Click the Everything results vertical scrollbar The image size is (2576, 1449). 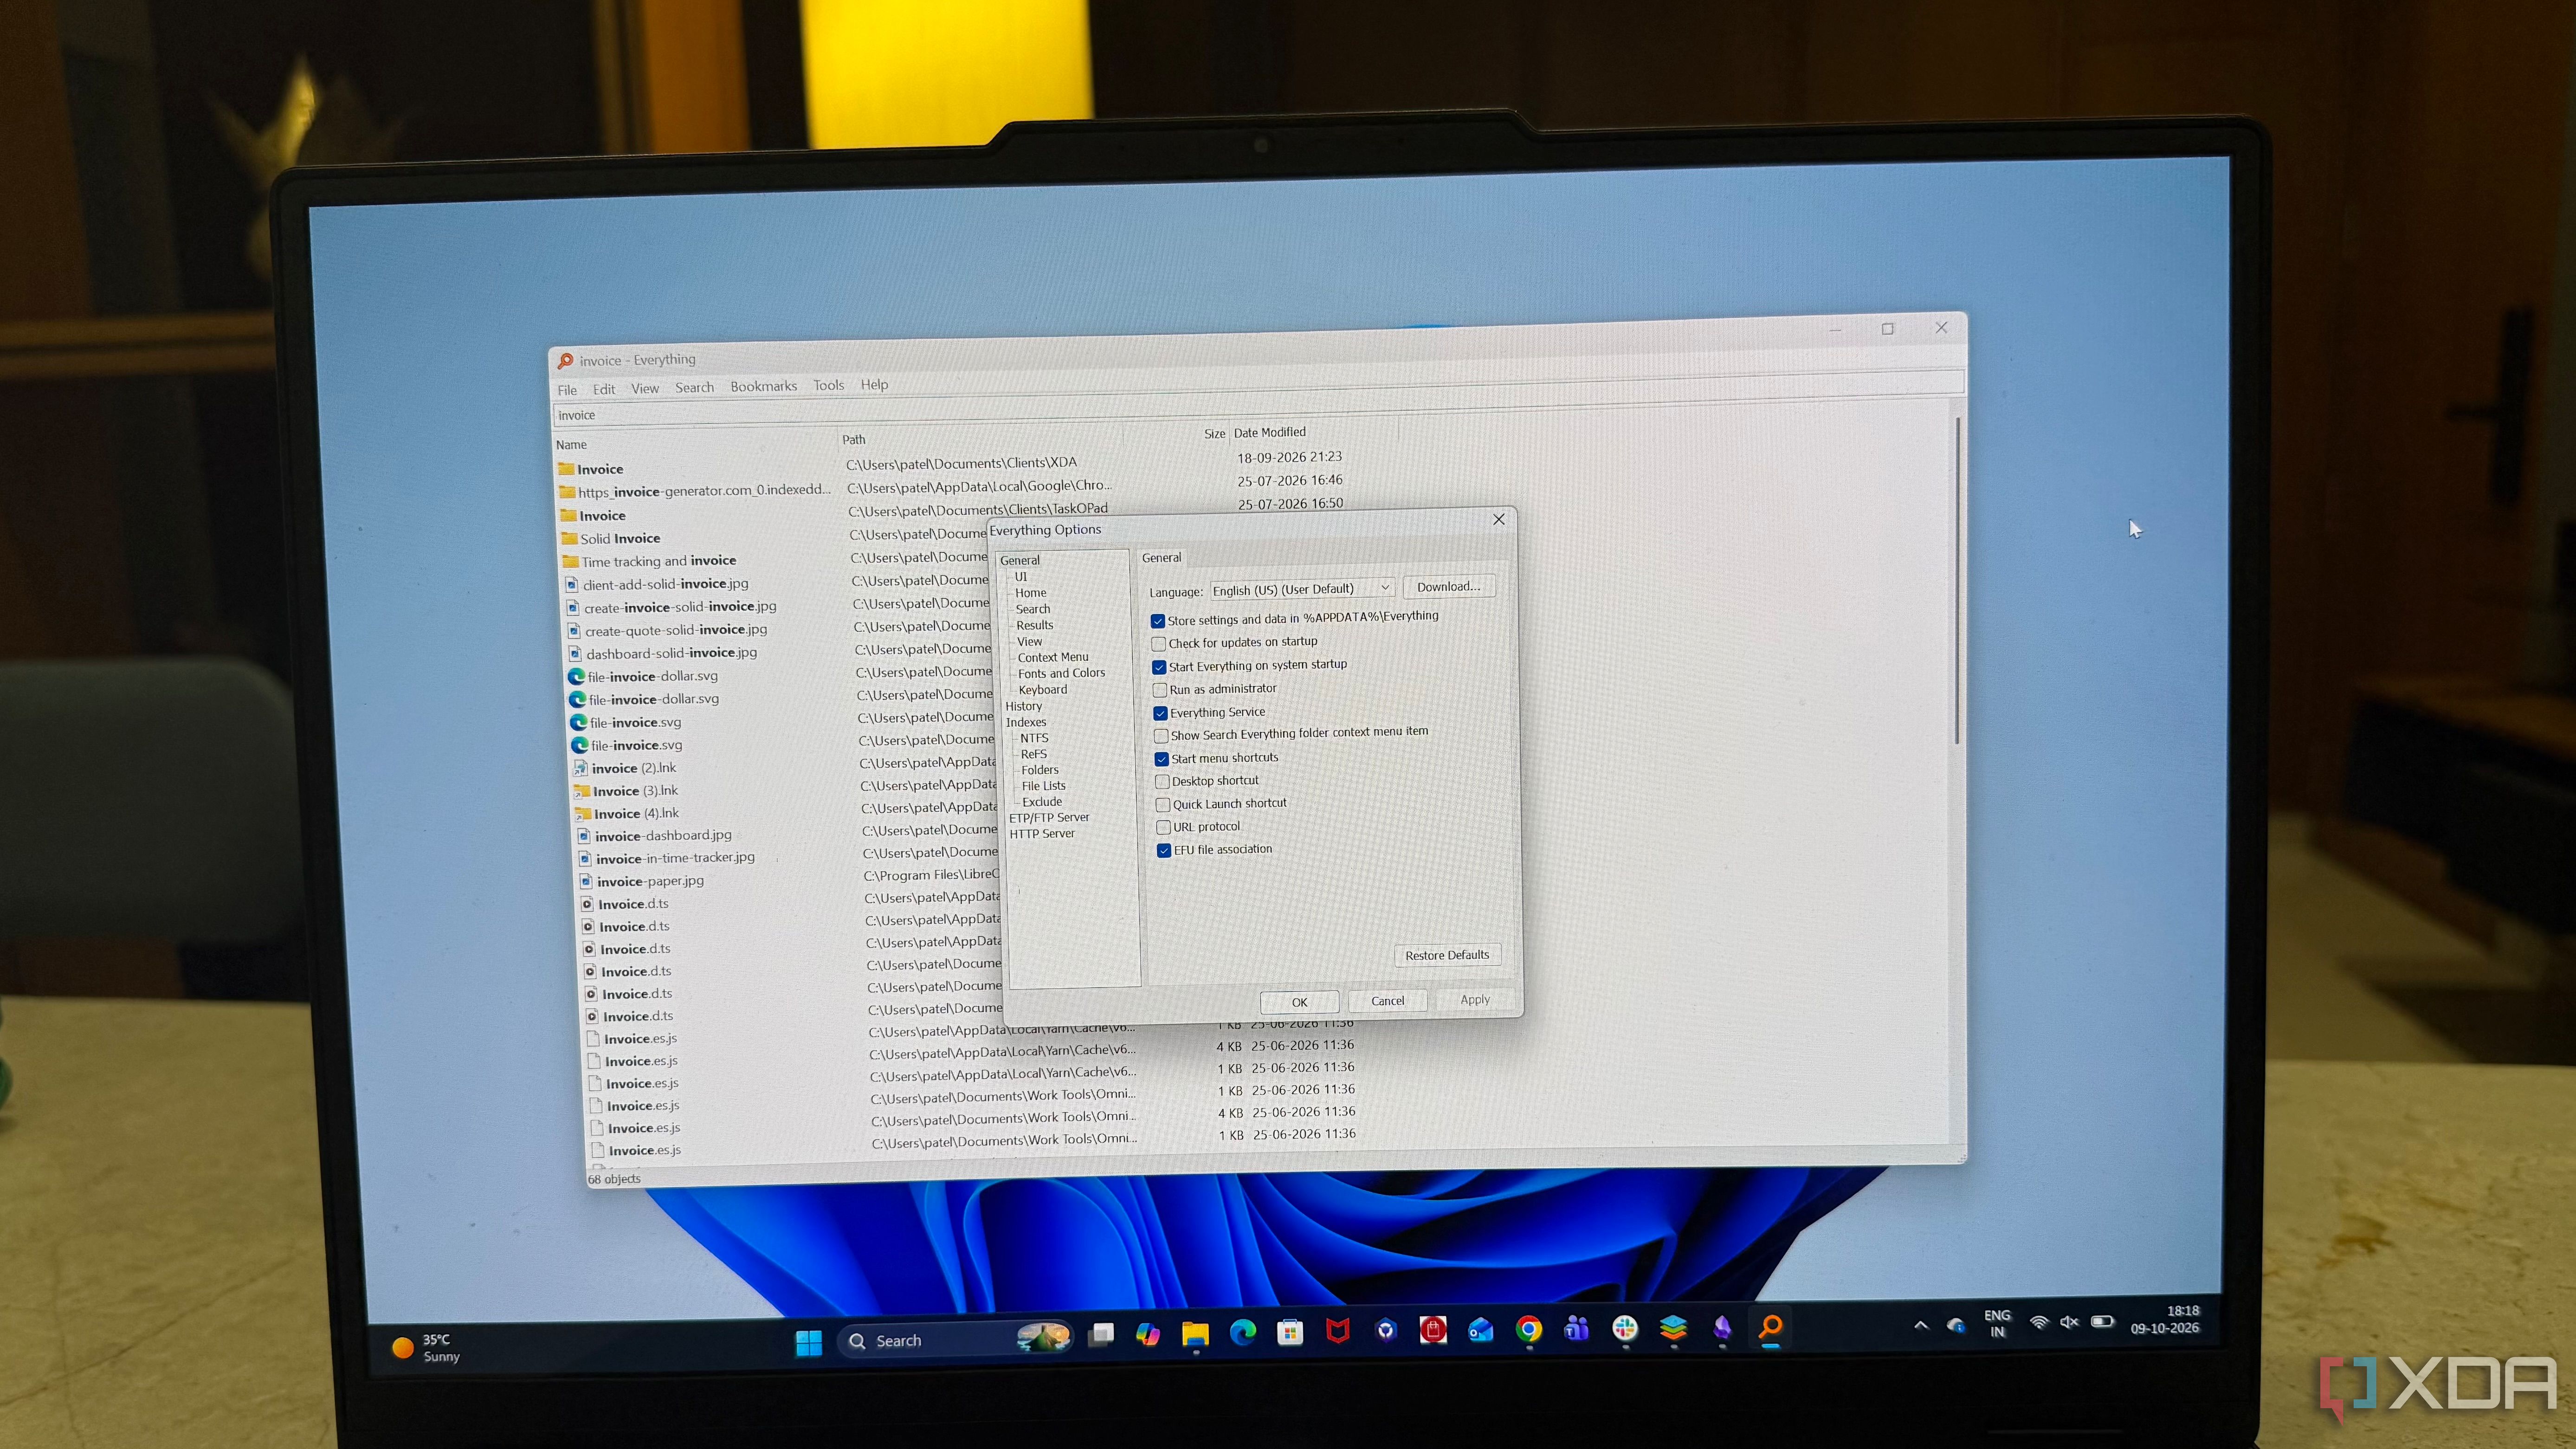point(1957,580)
